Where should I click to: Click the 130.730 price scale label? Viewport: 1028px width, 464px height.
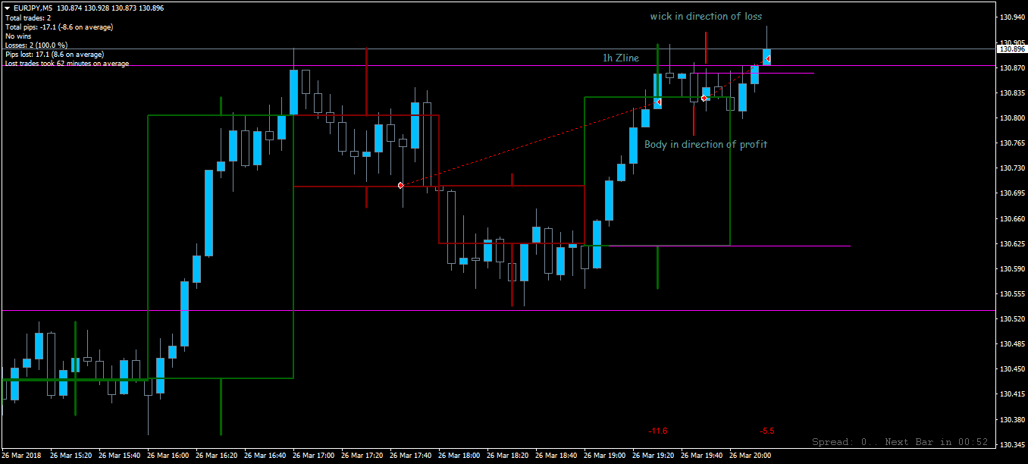[x=1011, y=168]
